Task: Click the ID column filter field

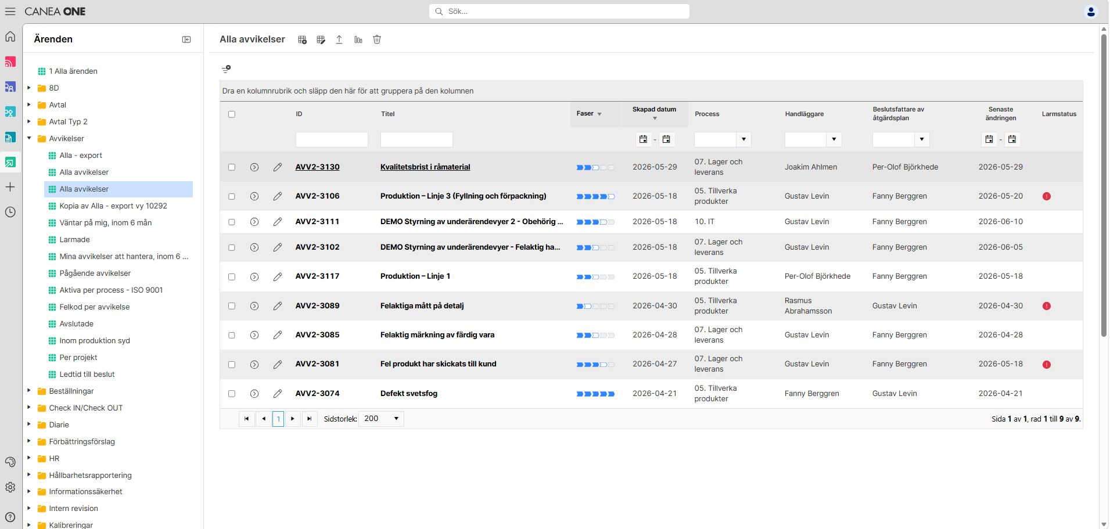Action: 332,139
